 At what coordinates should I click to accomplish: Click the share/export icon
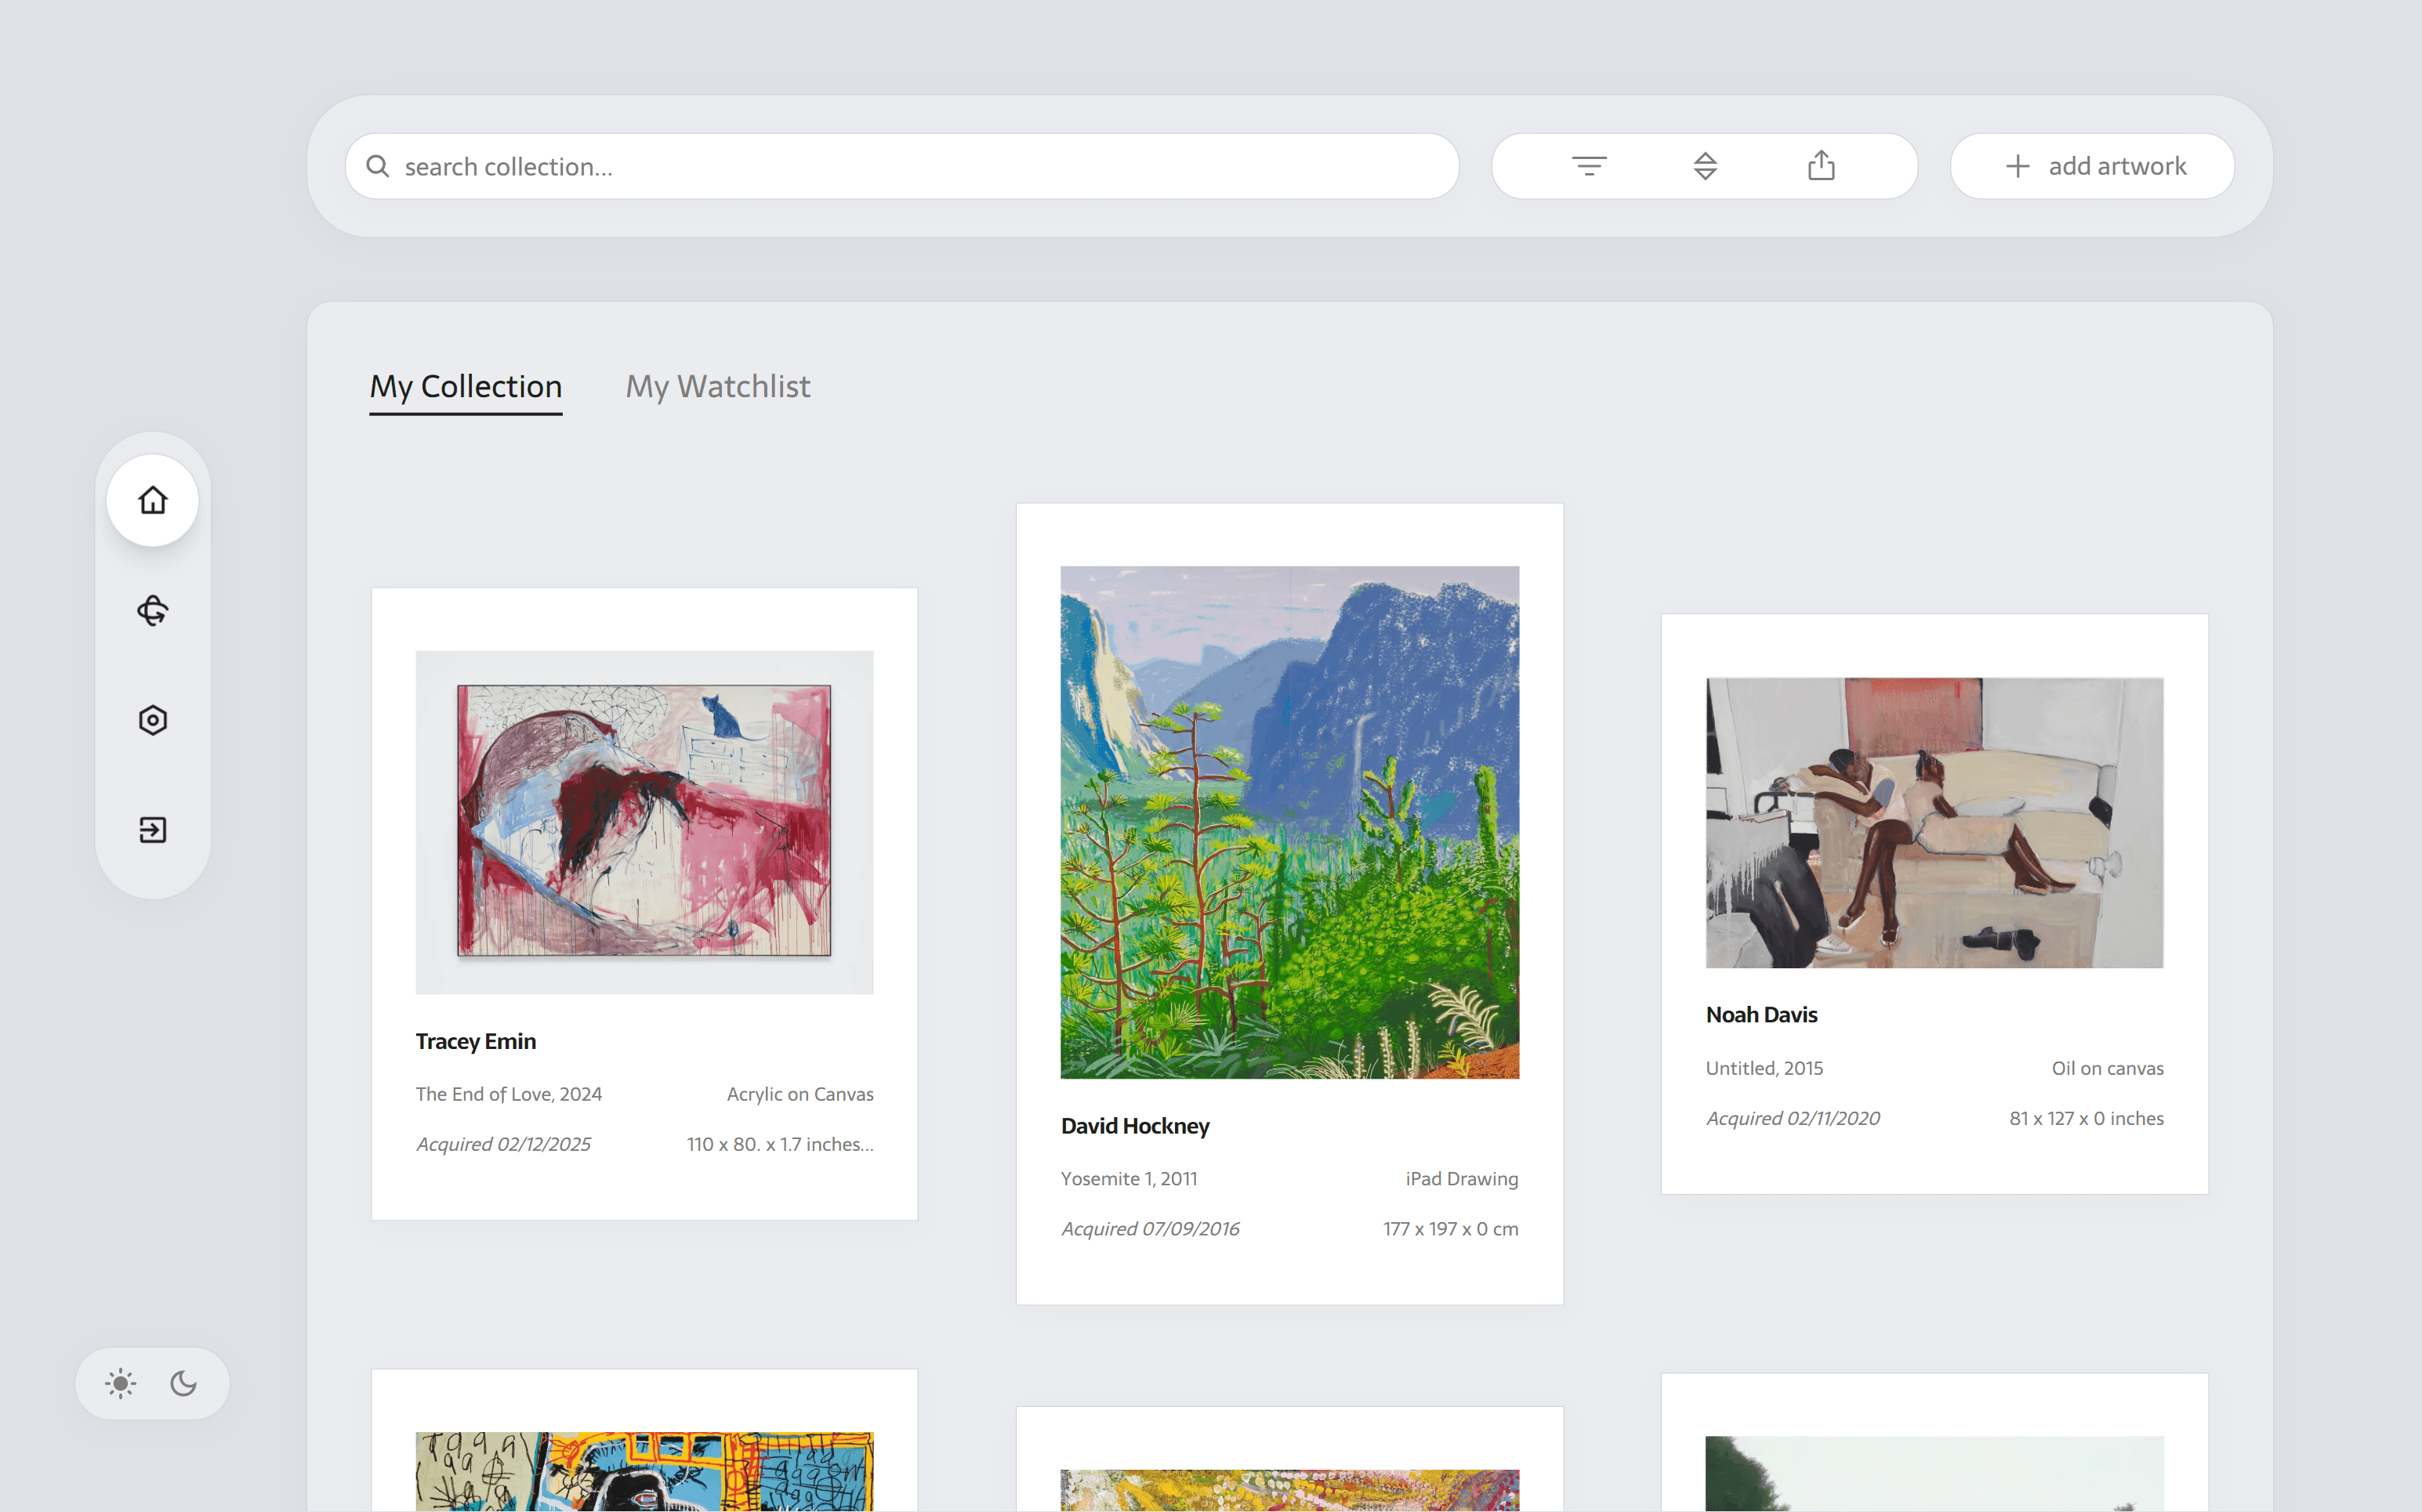click(1821, 165)
